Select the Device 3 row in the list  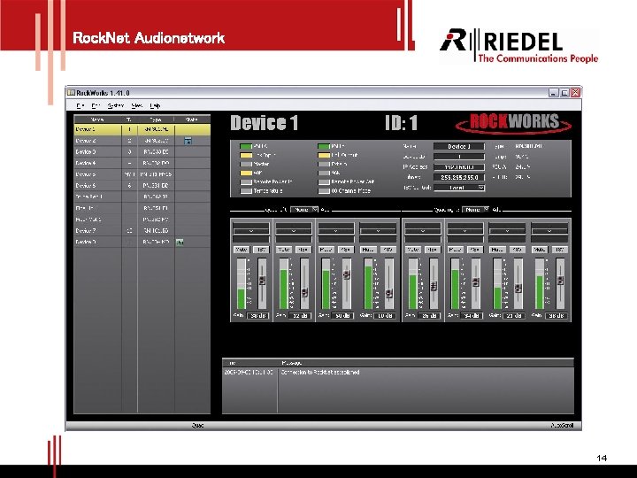(142, 152)
